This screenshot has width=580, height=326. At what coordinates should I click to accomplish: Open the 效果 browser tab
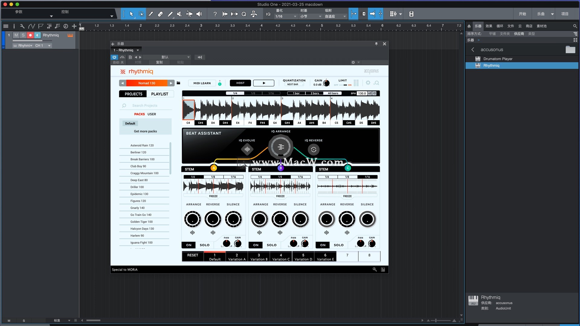(489, 26)
